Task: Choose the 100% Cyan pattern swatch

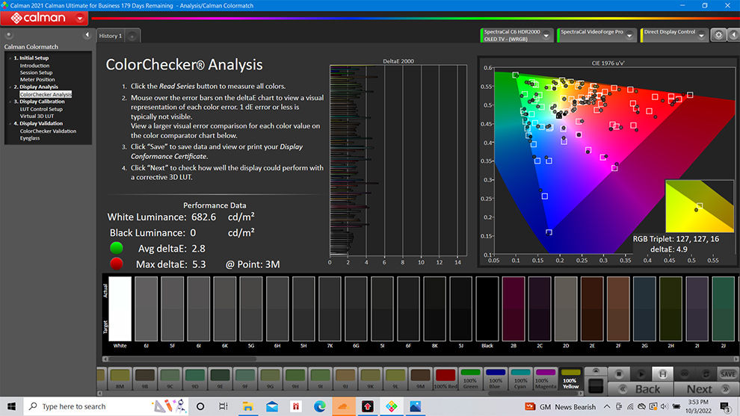Action: pos(520,379)
